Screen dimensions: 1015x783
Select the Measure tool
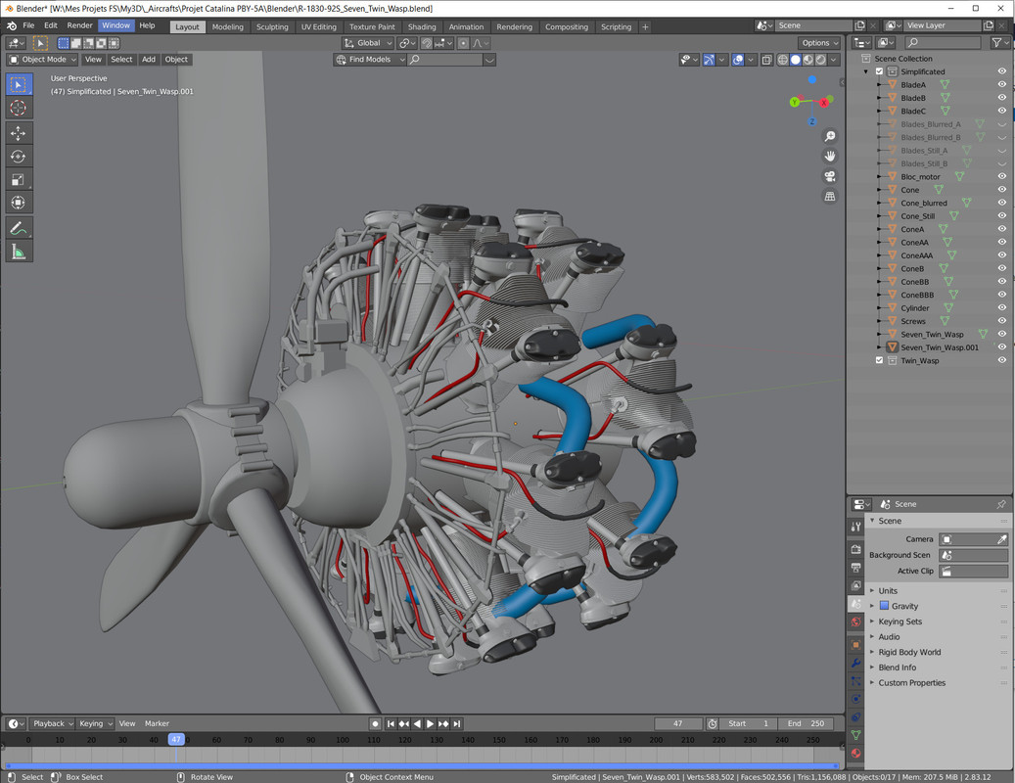pyautogui.click(x=19, y=252)
